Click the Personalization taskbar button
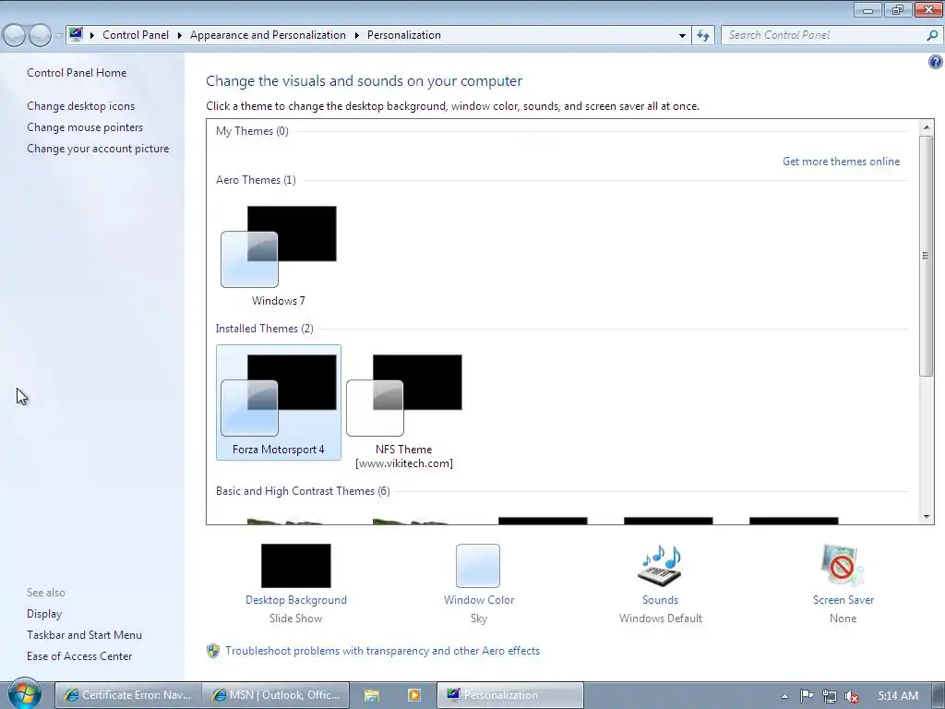Viewport: 945px width, 709px height. point(509,695)
